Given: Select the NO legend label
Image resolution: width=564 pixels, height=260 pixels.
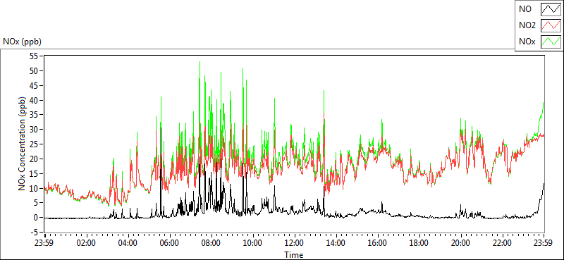Looking at the screenshot, I should pyautogui.click(x=525, y=9).
